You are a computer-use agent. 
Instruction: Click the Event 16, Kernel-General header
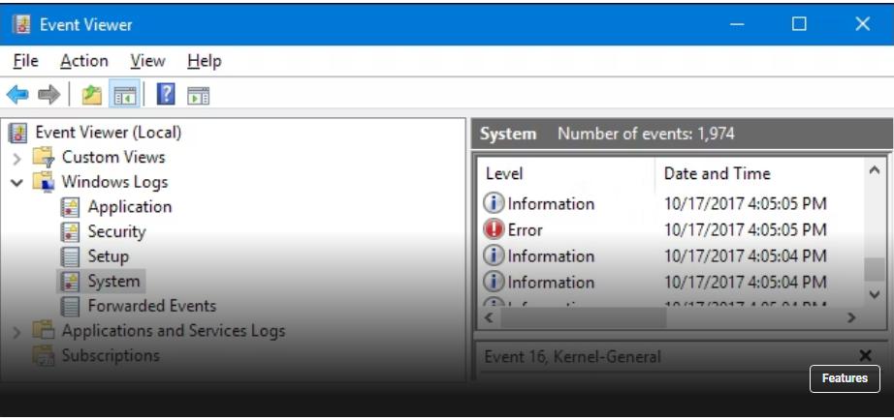click(572, 357)
